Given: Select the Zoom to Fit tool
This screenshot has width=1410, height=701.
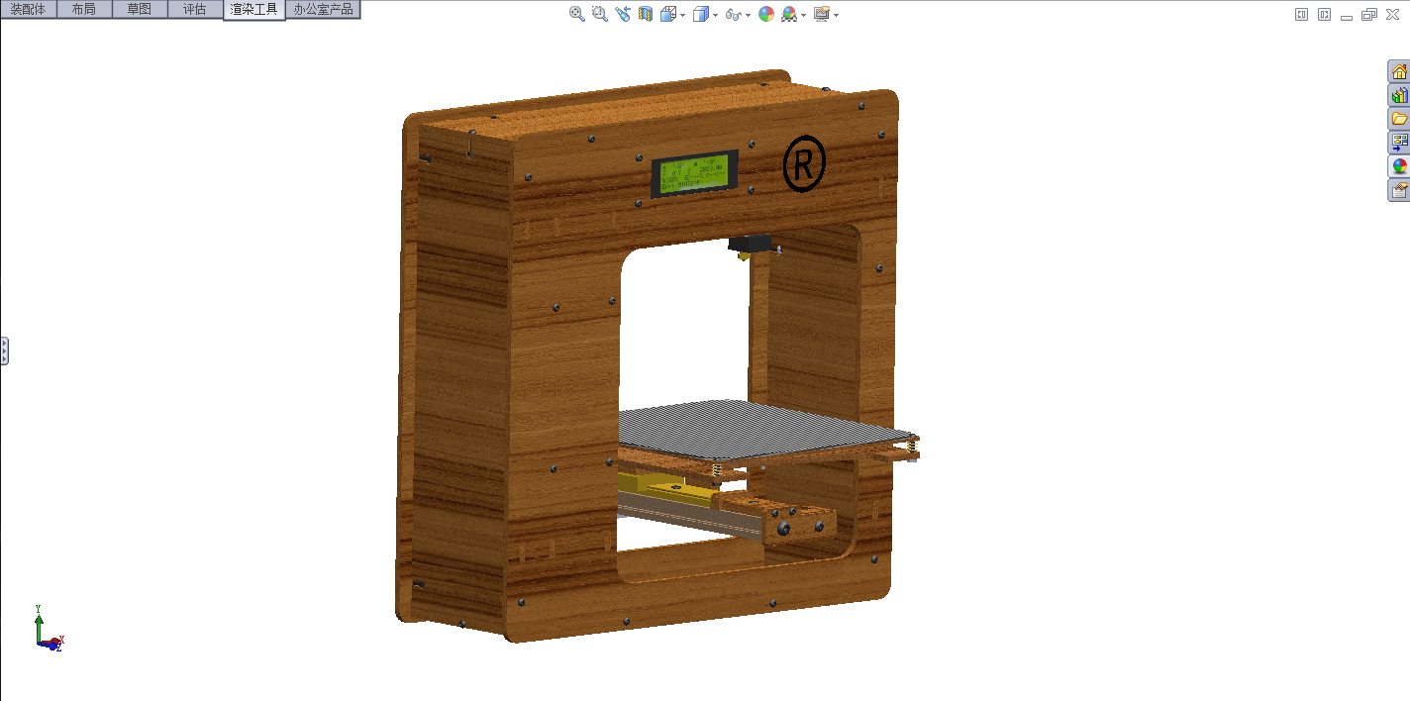Looking at the screenshot, I should [575, 14].
